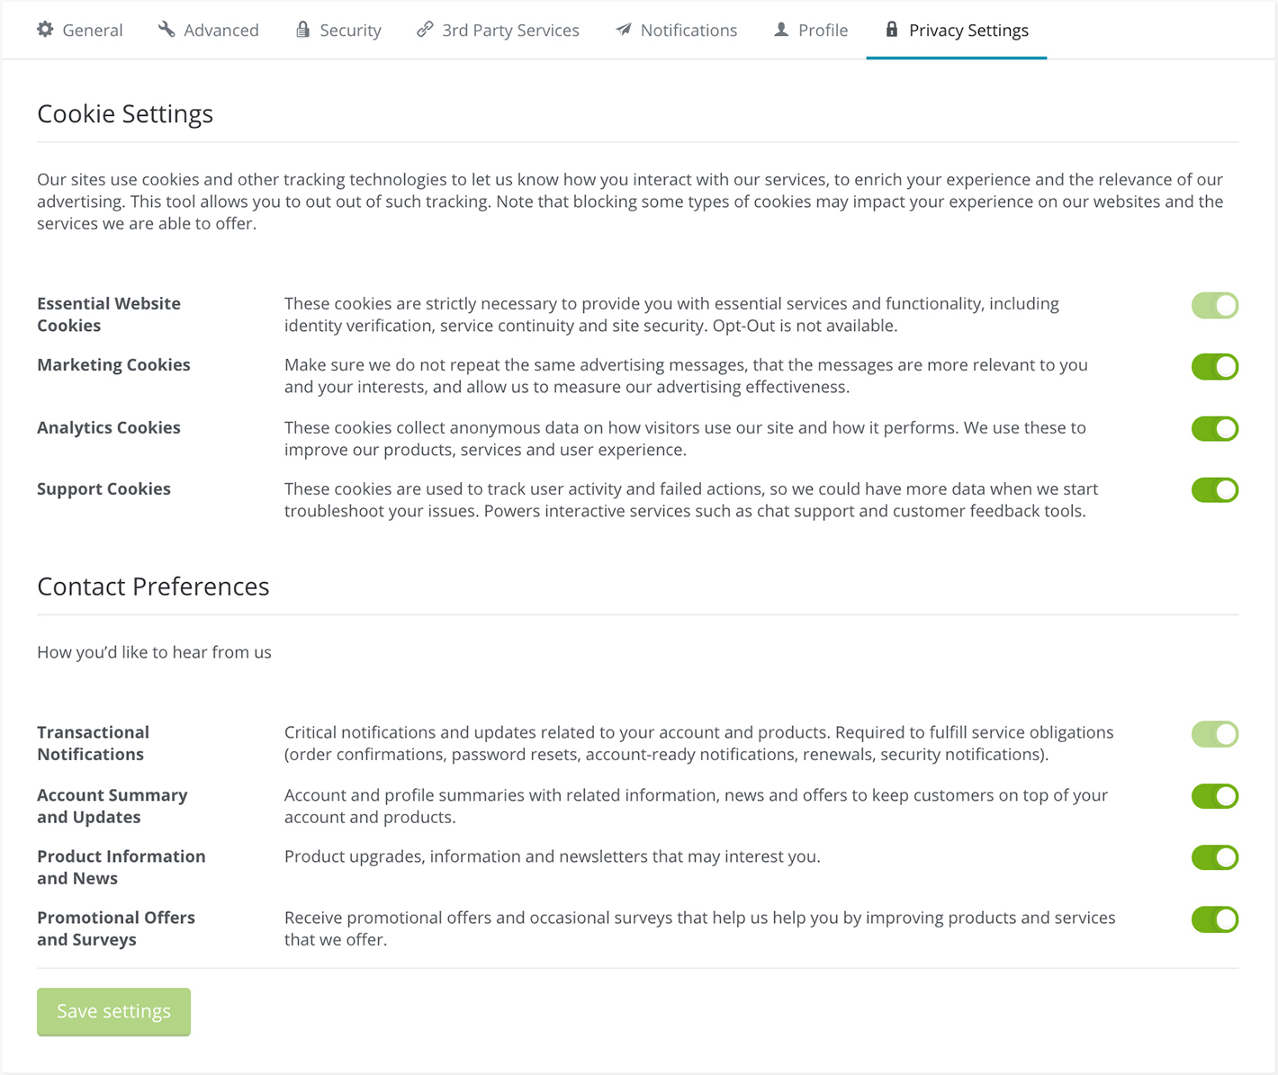Image resolution: width=1278 pixels, height=1075 pixels.
Task: Open the 3rd Party Services tab
Action: tap(510, 31)
